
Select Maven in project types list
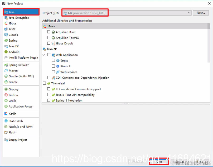click(21, 71)
